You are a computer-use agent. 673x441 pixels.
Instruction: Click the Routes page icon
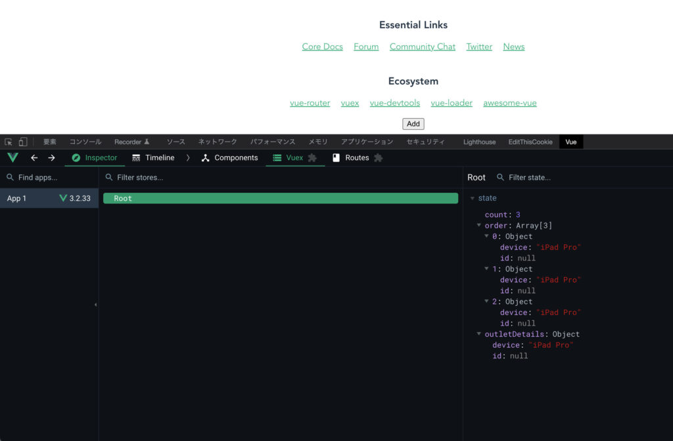[x=336, y=157]
